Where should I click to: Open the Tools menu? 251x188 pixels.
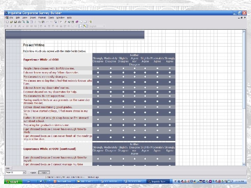pyautogui.click(x=51, y=18)
